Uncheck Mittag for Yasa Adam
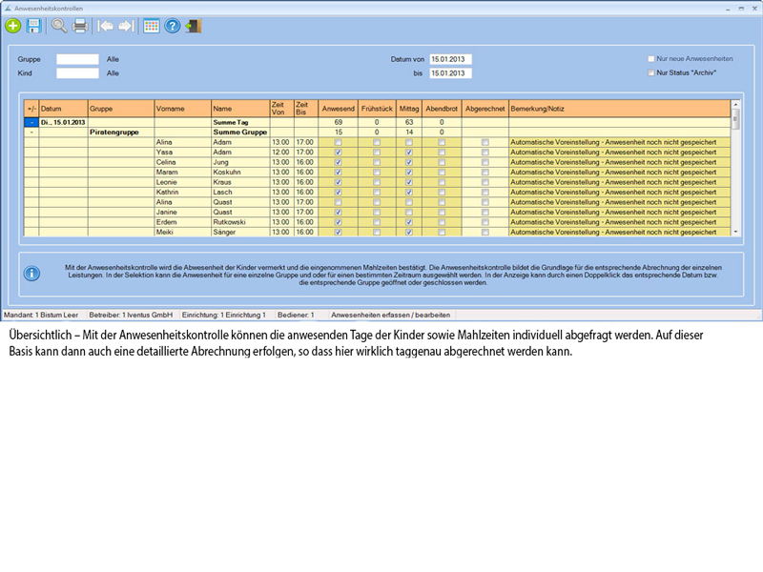The height and width of the screenshot is (572, 763). tap(409, 152)
